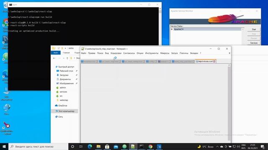Open the Файл menu in Notepad++
The image size is (268, 150).
pyautogui.click(x=84, y=53)
